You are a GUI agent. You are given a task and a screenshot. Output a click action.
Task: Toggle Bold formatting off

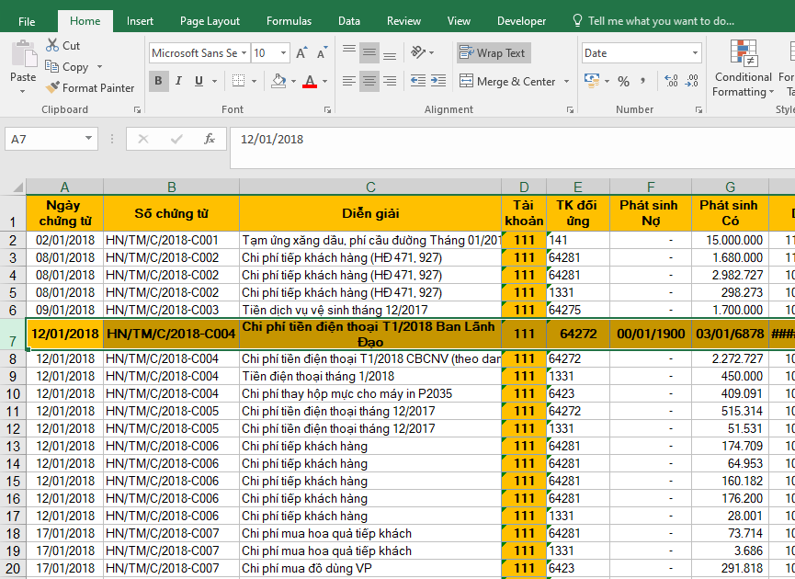[x=158, y=81]
